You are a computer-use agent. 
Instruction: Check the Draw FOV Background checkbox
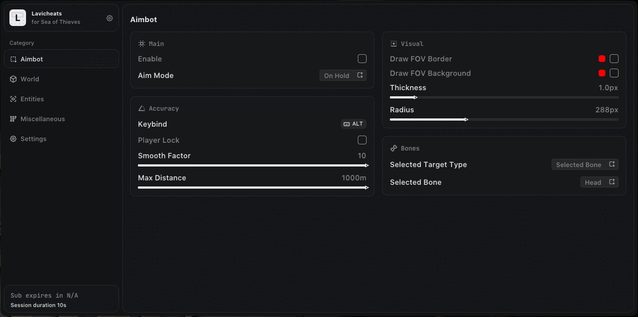[x=614, y=73]
